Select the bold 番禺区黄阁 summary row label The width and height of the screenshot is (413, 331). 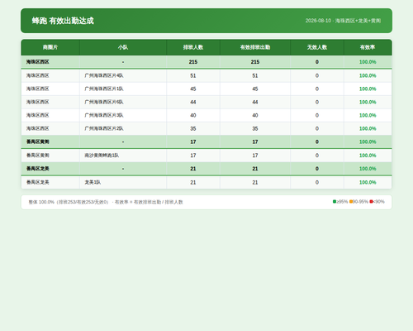tap(38, 142)
